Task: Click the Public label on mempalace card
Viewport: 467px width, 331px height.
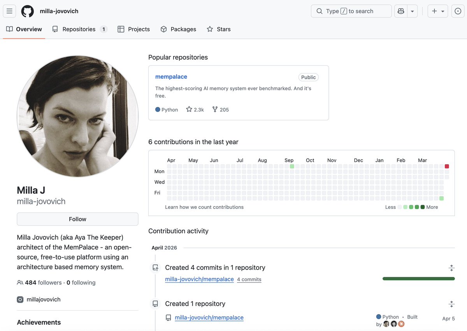Action: tap(309, 77)
